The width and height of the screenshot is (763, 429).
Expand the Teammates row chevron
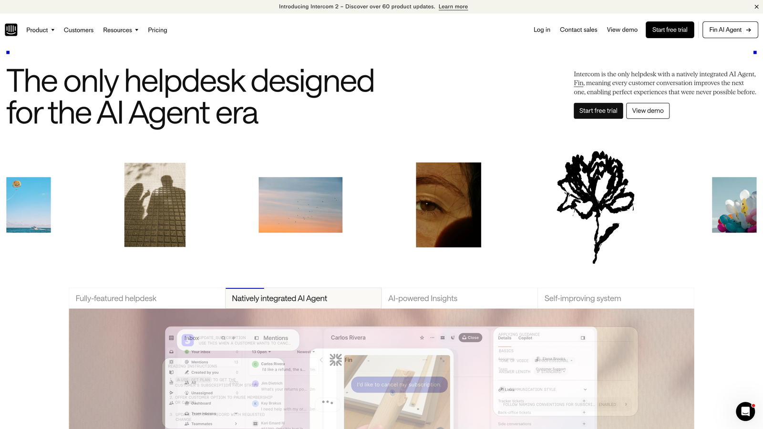tap(236, 424)
